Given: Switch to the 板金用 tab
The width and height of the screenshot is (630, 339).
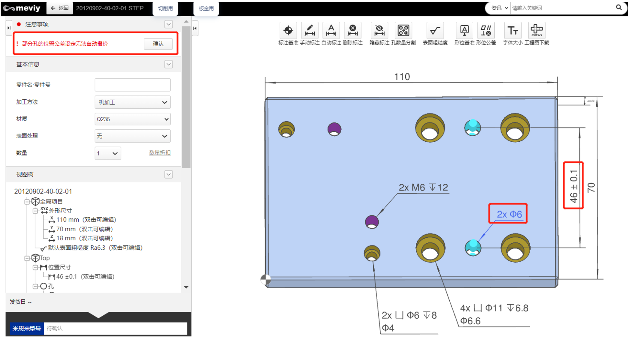Looking at the screenshot, I should click(206, 8).
